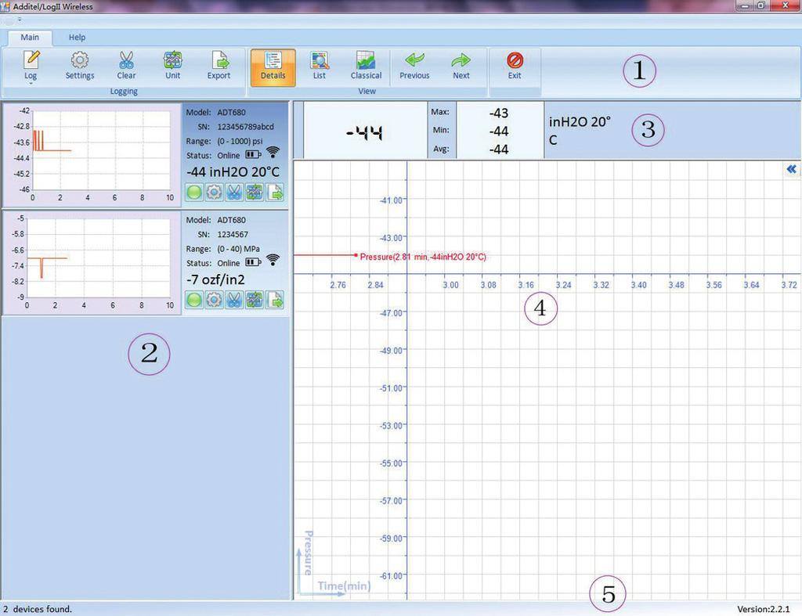The width and height of the screenshot is (802, 616).
Task: Click wireless signal icon of SN 123456789abcd
Action: [273, 153]
